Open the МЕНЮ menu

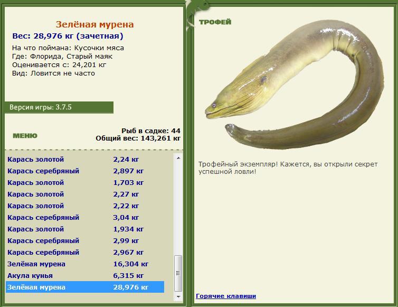click(x=25, y=136)
